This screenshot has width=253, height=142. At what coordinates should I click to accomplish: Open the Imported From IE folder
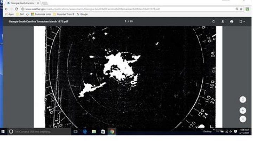click(64, 14)
